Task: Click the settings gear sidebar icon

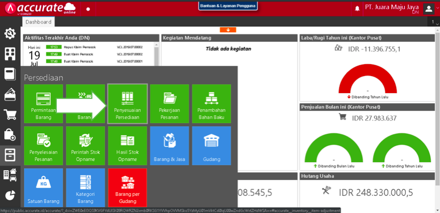Action: (10, 34)
